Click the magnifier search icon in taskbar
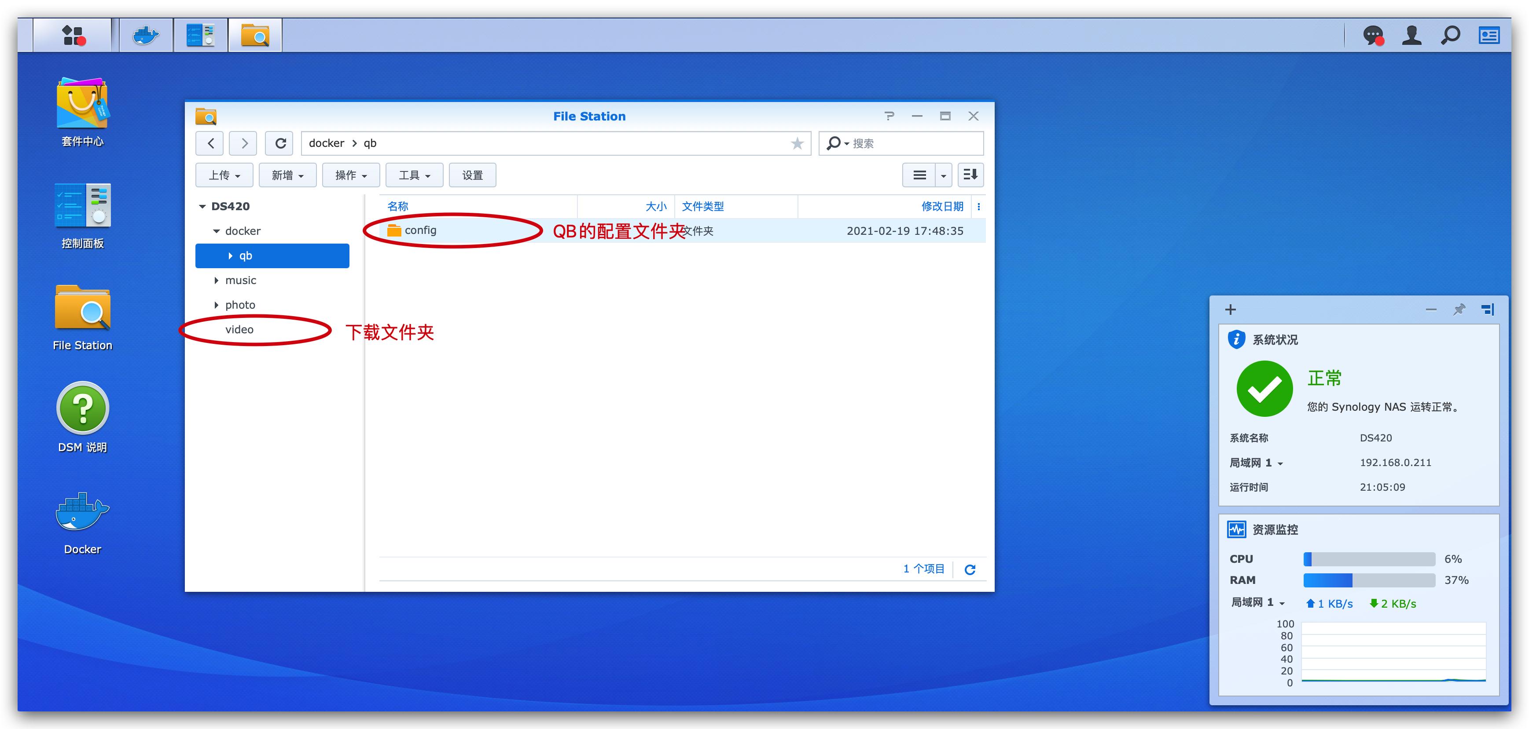The image size is (1529, 729). (x=1450, y=35)
